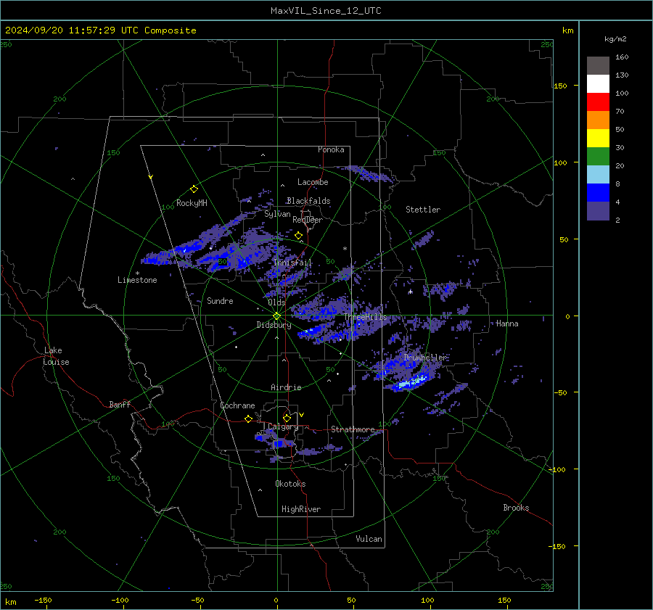Click the Olds town label
653x610 pixels.
coord(276,302)
